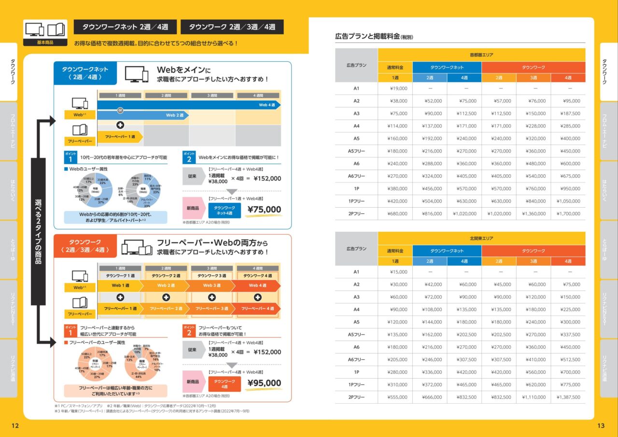The image size is (618, 437).
Task: Click the ¥950,000 cell in 1P row
Action: [x=568, y=189]
